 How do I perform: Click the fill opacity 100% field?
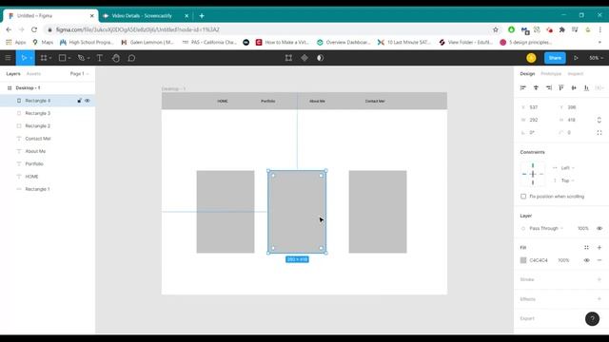(563, 260)
